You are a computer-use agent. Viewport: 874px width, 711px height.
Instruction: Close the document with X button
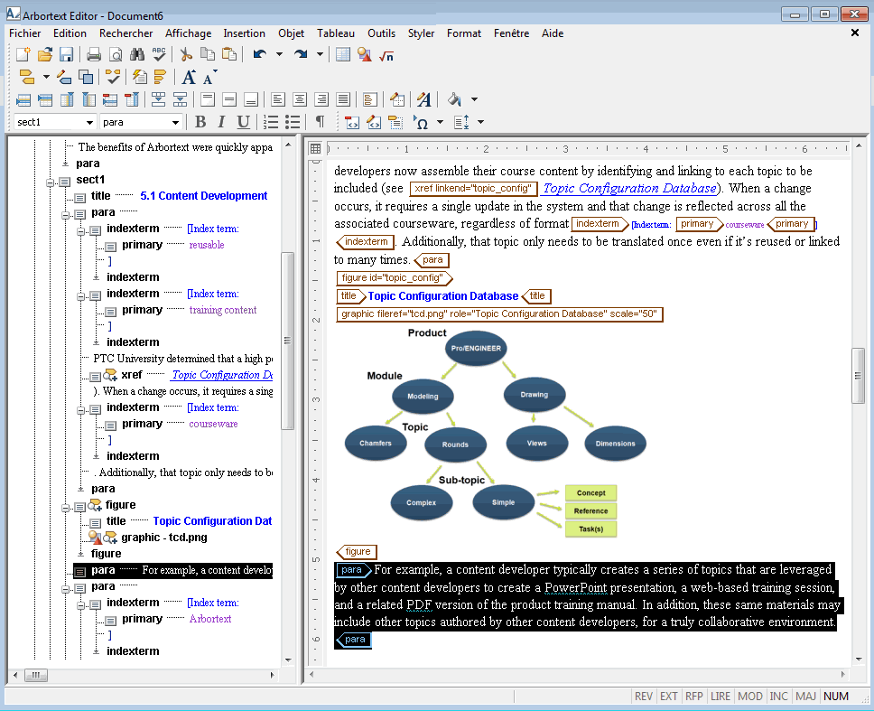point(854,33)
